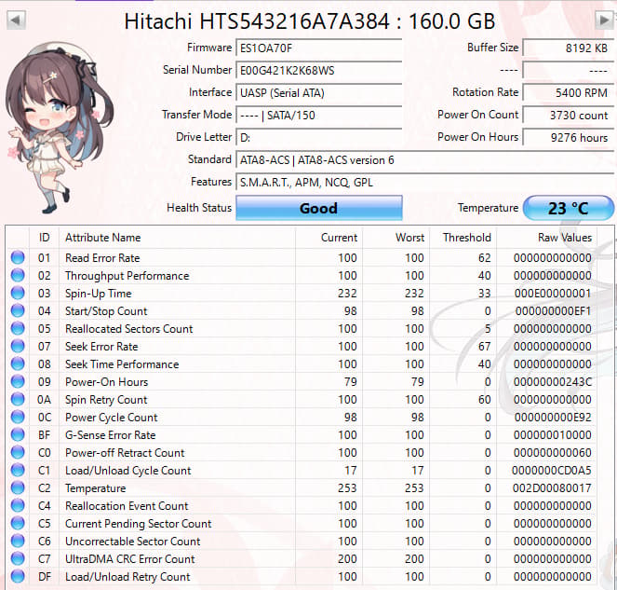Click the chibi character mascot image

point(59,128)
